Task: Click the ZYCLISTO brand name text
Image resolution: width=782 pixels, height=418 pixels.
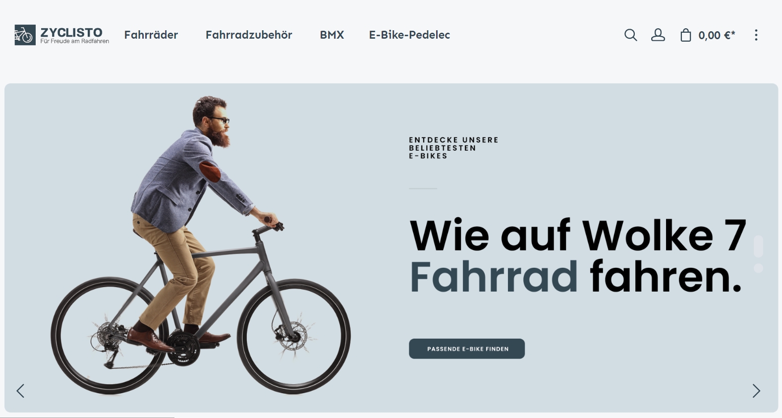Action: point(71,32)
